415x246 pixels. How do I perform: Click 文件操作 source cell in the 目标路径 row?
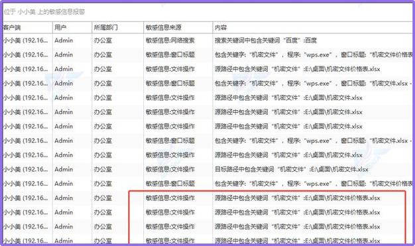point(170,169)
